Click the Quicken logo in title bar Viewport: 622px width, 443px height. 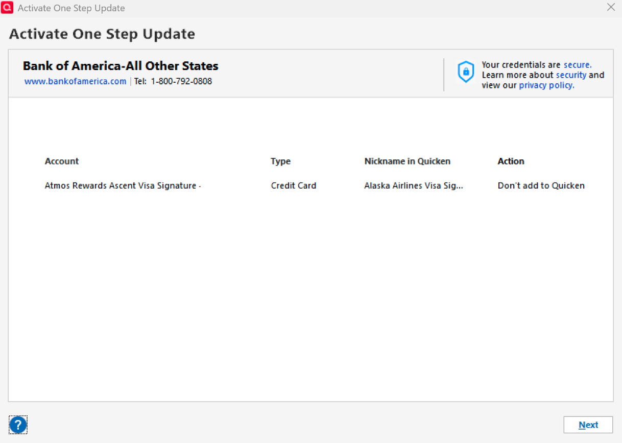click(x=7, y=8)
